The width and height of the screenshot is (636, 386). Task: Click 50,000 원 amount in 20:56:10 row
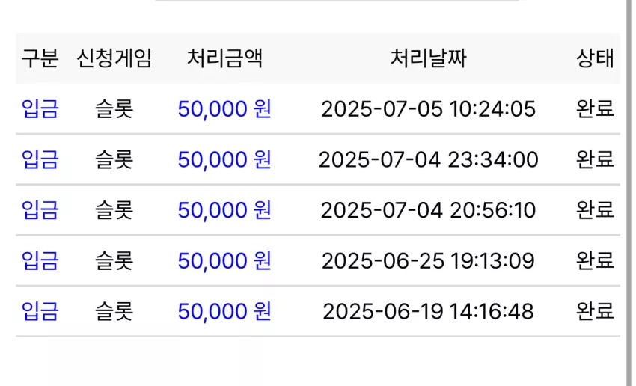[224, 210]
